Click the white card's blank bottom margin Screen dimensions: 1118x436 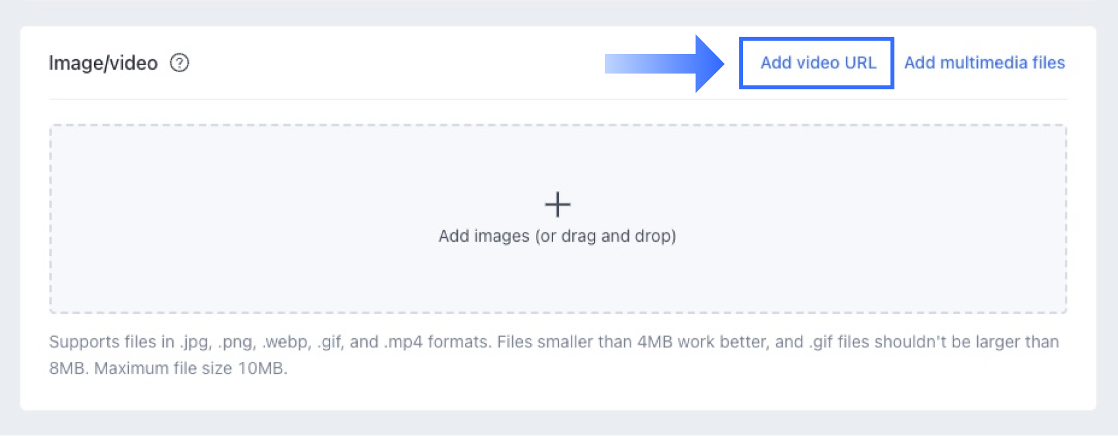[558, 395]
